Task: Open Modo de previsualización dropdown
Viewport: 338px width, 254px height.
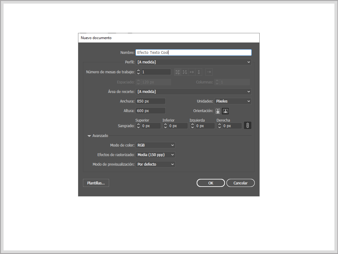Action: pyautogui.click(x=155, y=164)
